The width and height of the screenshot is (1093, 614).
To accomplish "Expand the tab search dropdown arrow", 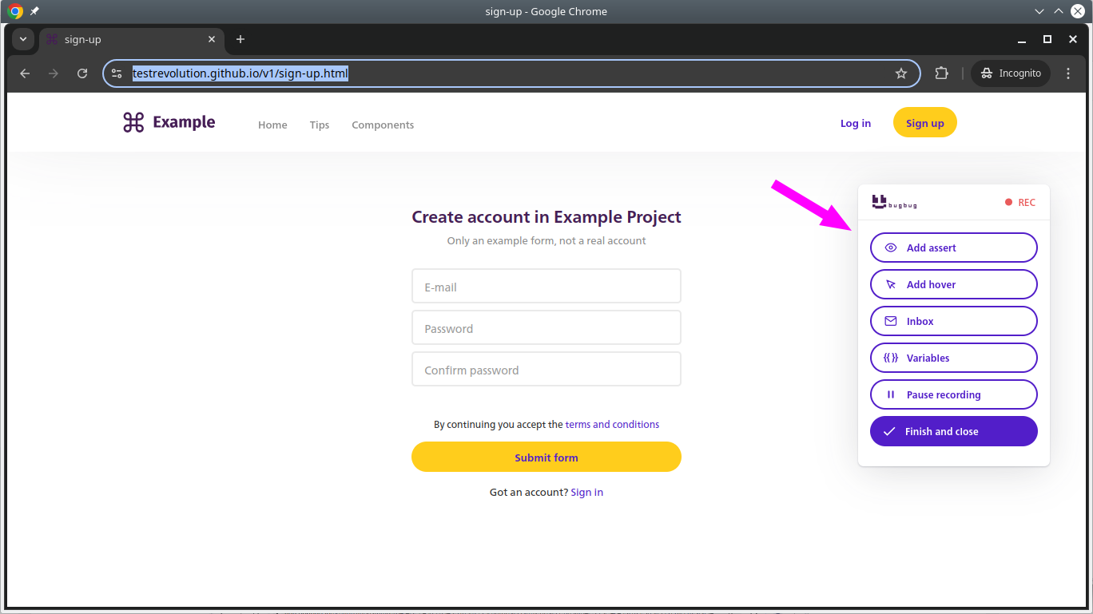I will pyautogui.click(x=22, y=39).
